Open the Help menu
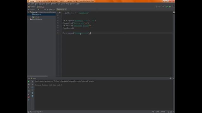202x113 pixels. [78, 4]
